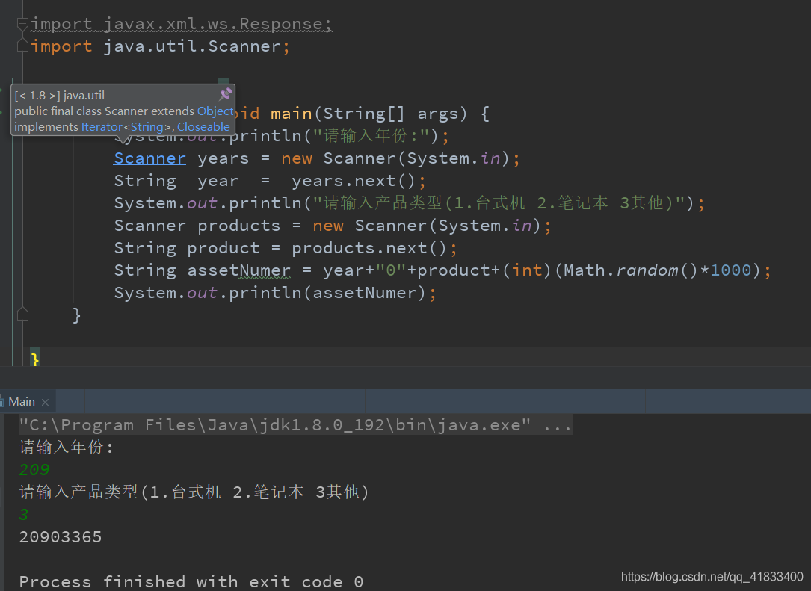Click the '(int)' cast keyword
The width and height of the screenshot is (811, 591).
(x=526, y=270)
